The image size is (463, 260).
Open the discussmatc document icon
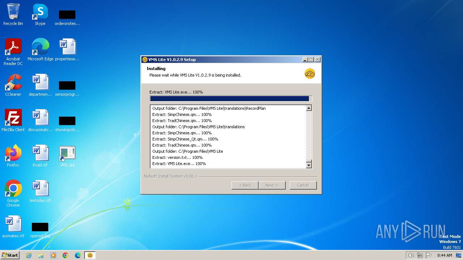click(x=40, y=121)
